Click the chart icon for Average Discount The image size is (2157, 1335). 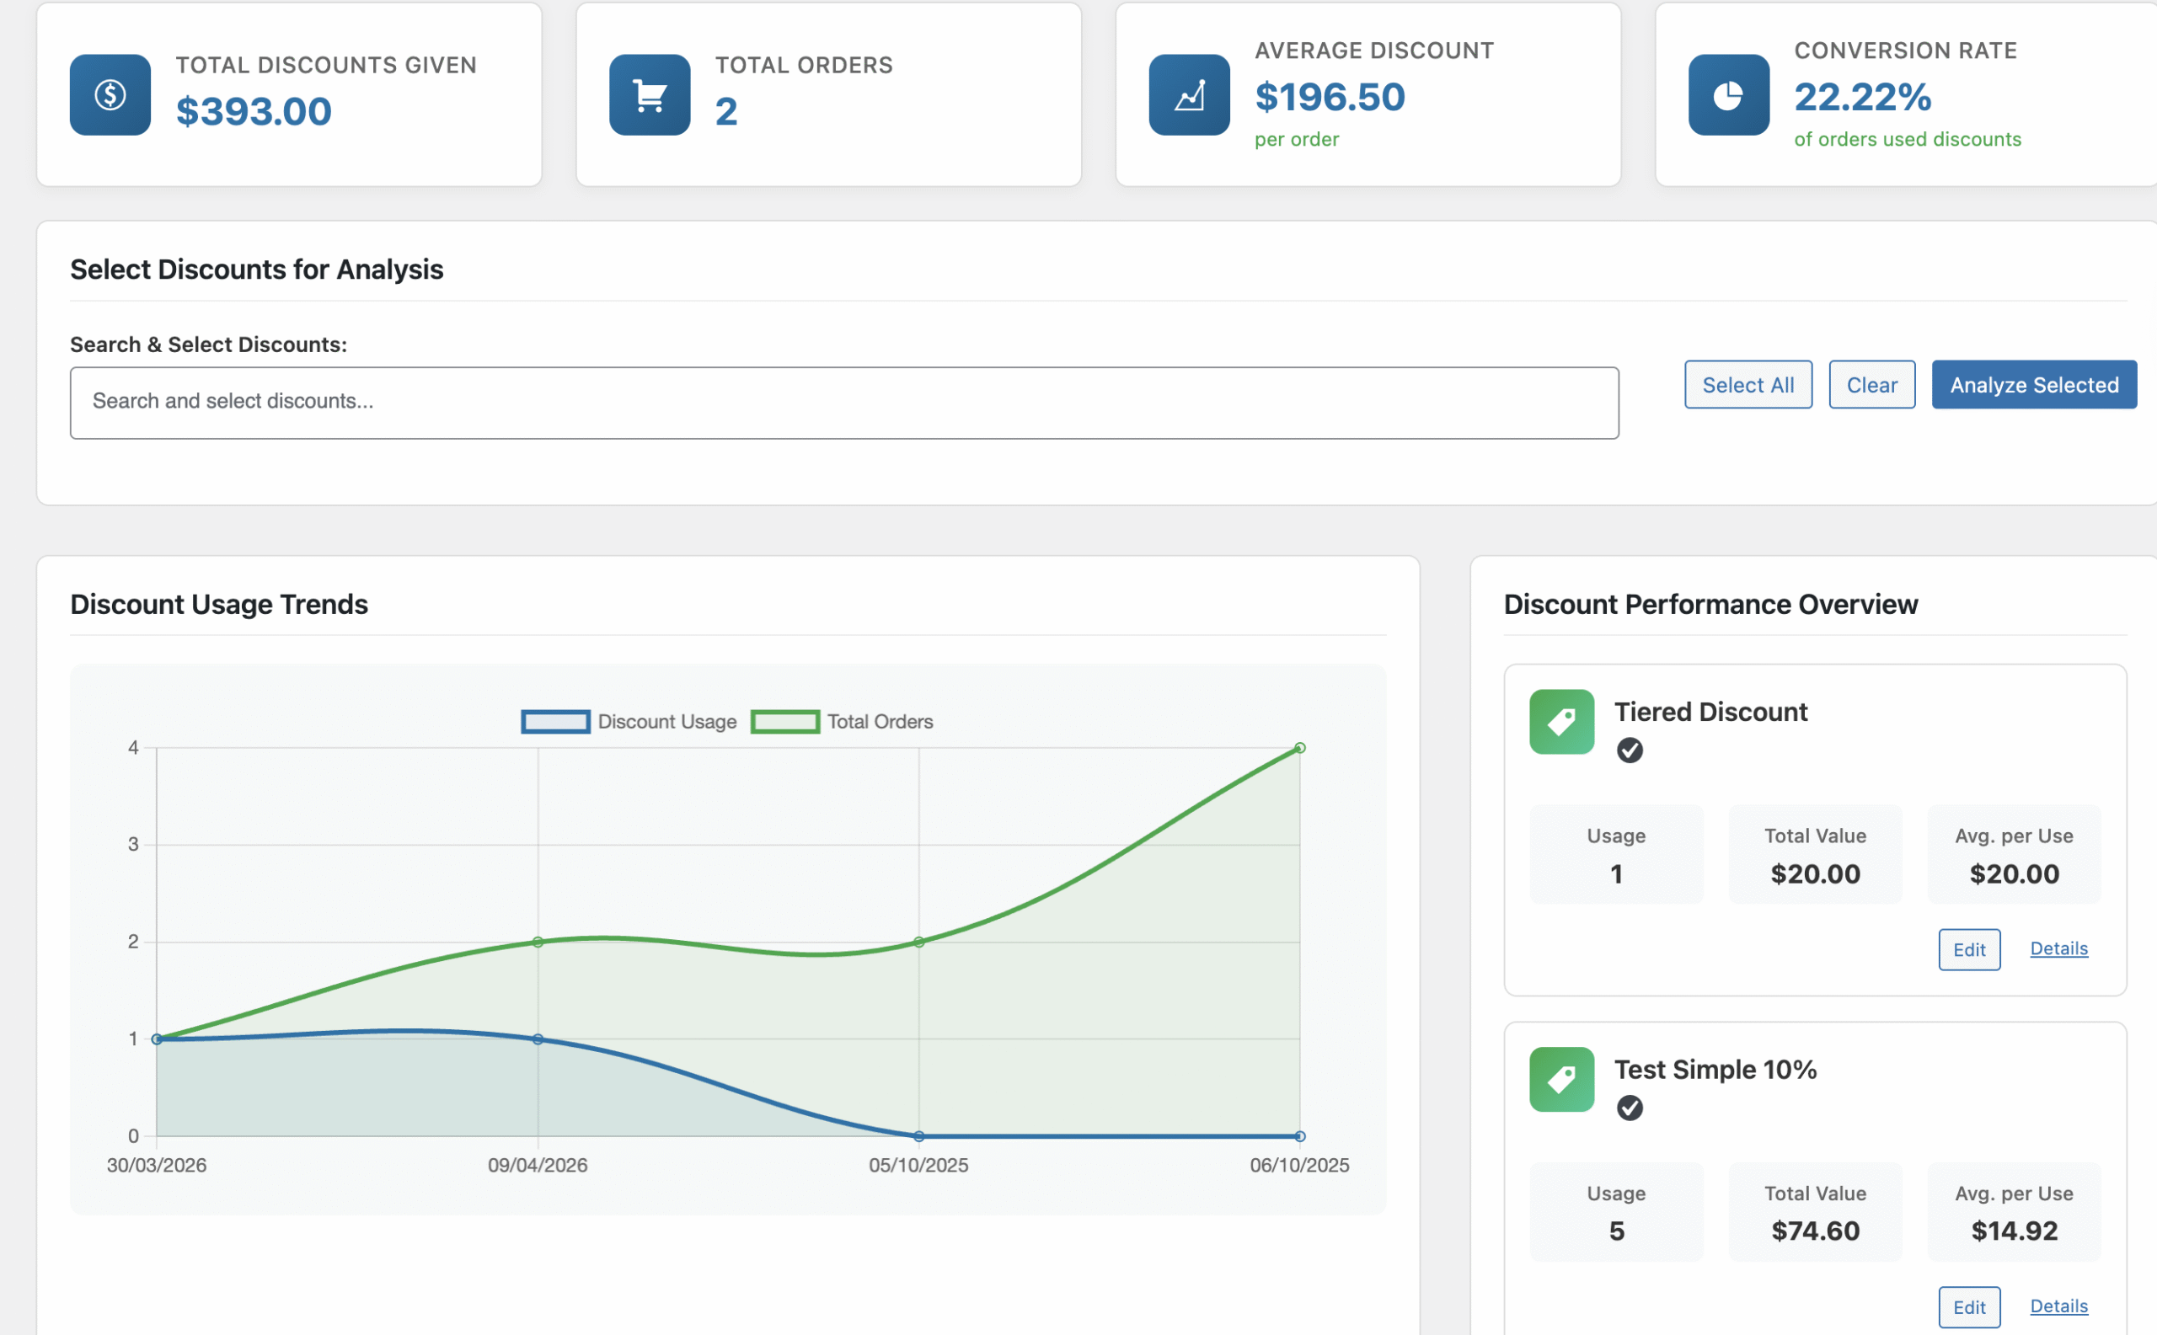click(1189, 94)
